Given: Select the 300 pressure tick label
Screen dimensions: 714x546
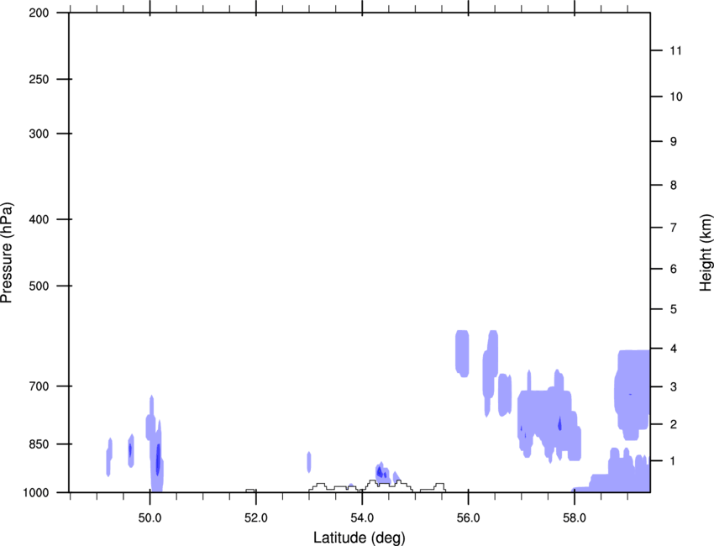Looking at the screenshot, I should tap(39, 134).
